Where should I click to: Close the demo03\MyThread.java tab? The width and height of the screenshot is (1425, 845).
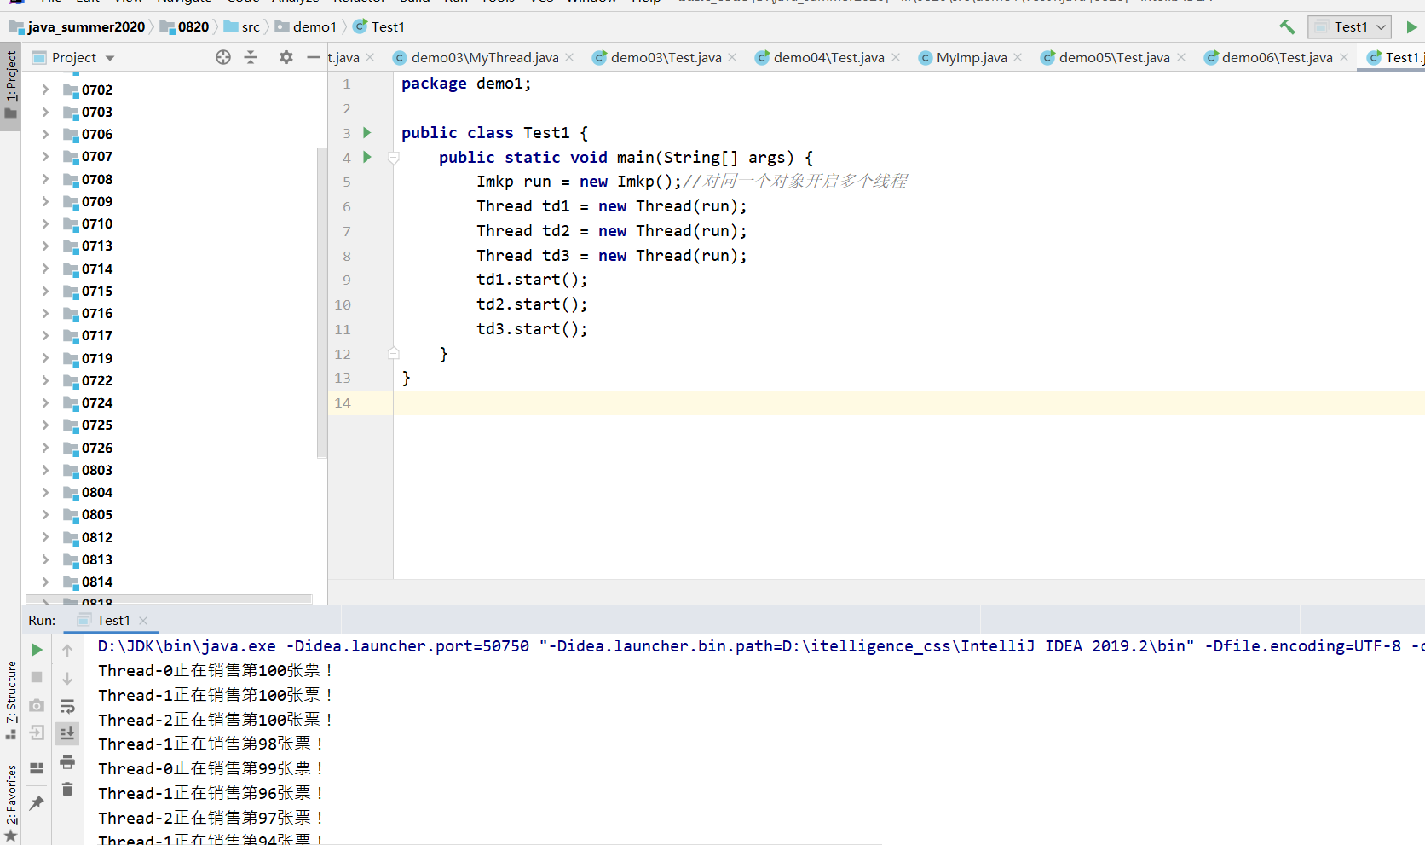[569, 57]
